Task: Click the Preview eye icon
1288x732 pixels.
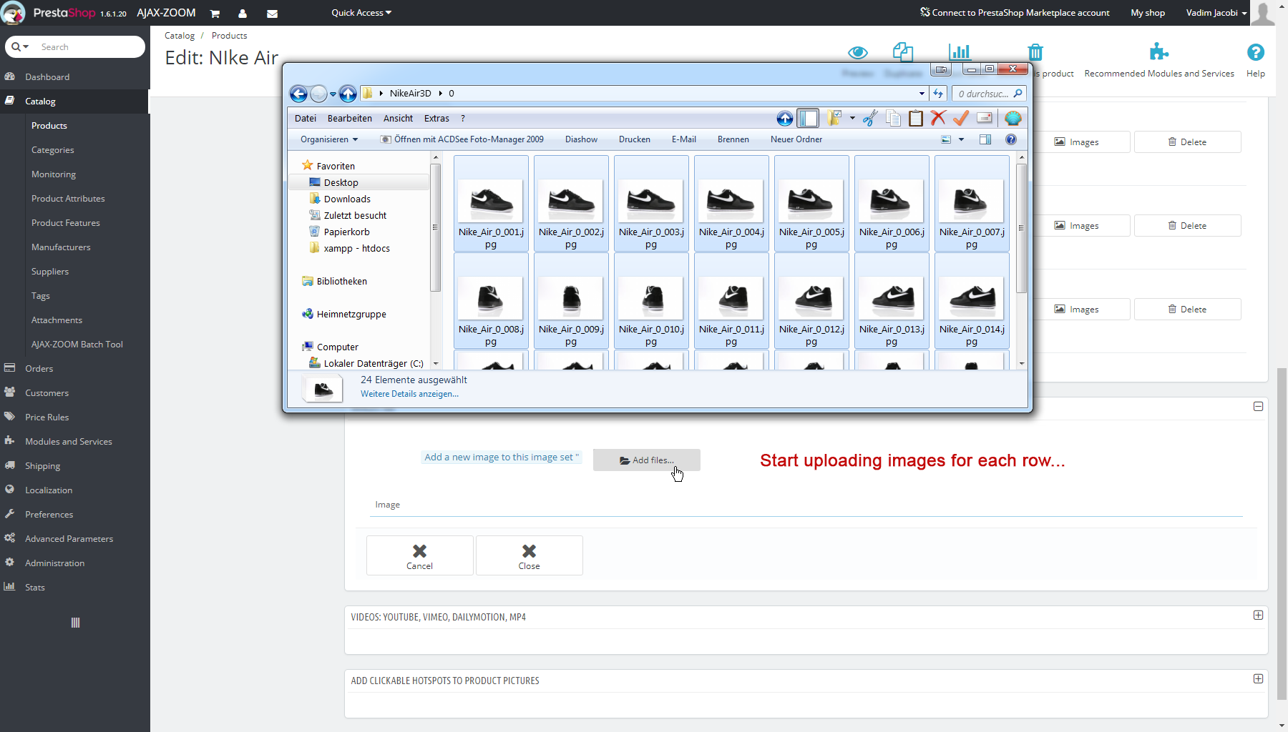Action: [858, 52]
